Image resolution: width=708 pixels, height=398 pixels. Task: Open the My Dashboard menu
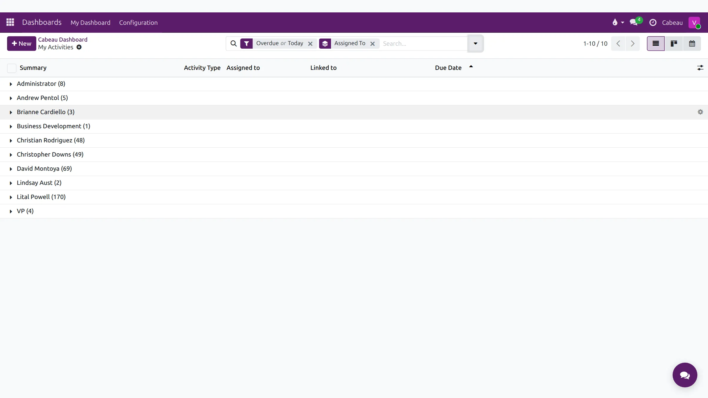[90, 23]
